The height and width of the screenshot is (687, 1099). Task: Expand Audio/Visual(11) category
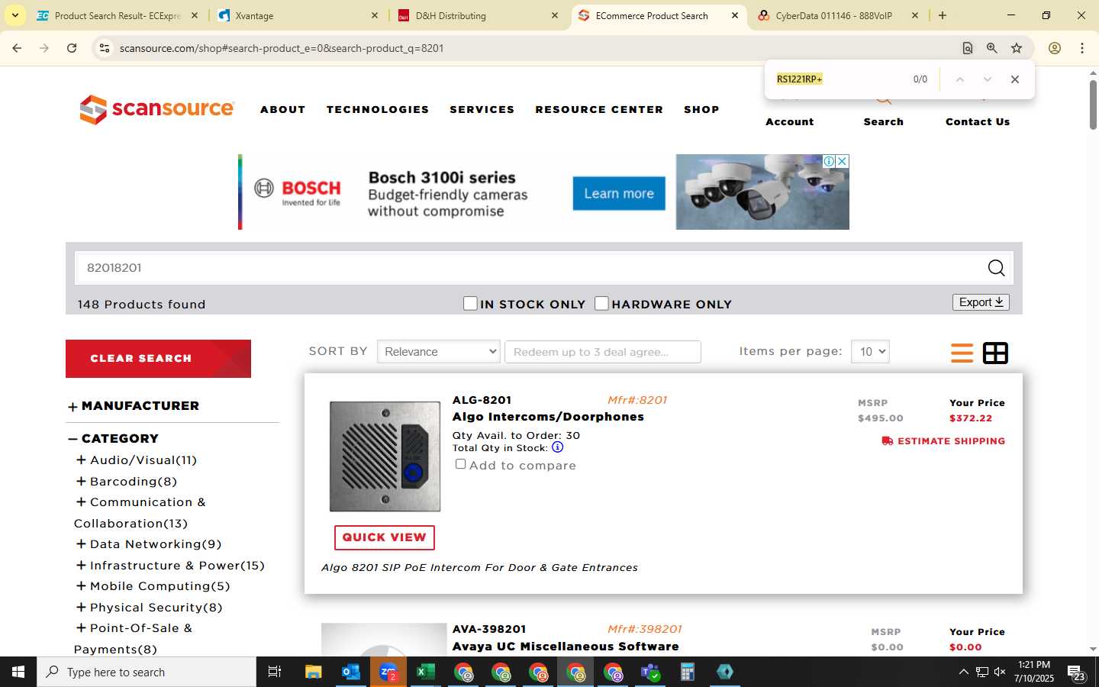(81, 460)
